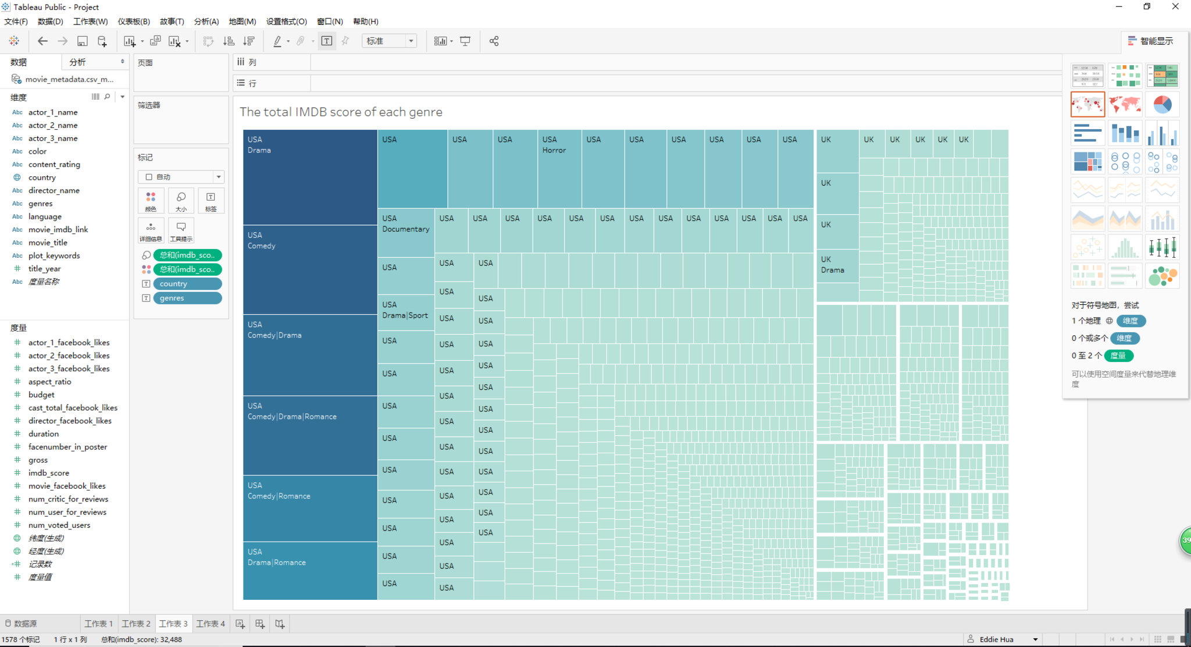Open presentation mode
Screen dimensions: 1191x647
(x=465, y=41)
